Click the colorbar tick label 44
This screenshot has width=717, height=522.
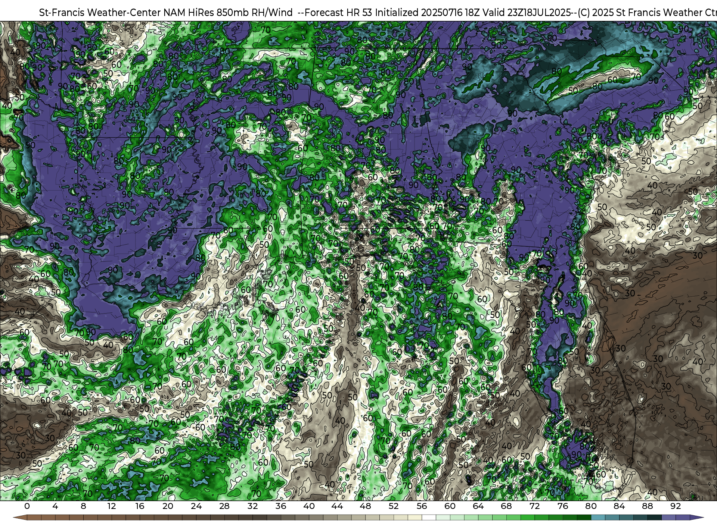337,506
